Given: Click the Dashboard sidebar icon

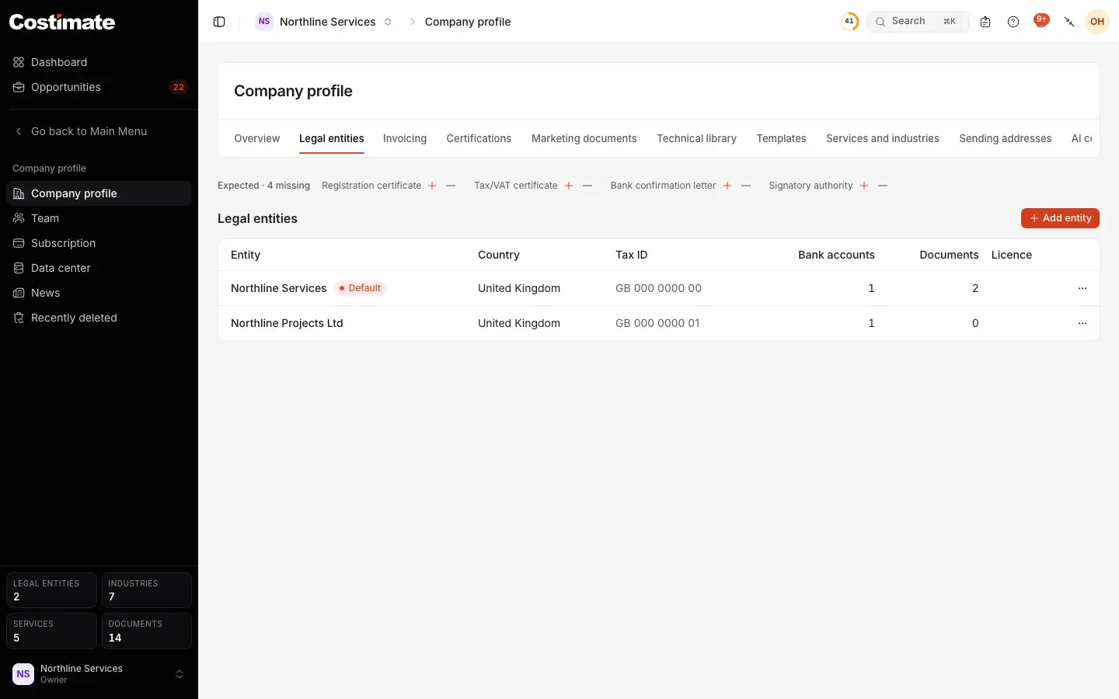Looking at the screenshot, I should point(19,62).
